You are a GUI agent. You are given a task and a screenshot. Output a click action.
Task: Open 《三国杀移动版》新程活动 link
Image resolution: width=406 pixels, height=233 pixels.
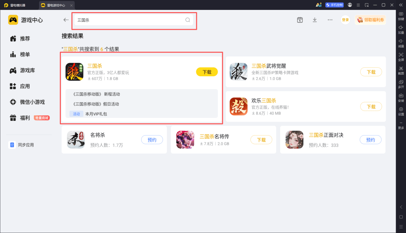click(x=96, y=94)
